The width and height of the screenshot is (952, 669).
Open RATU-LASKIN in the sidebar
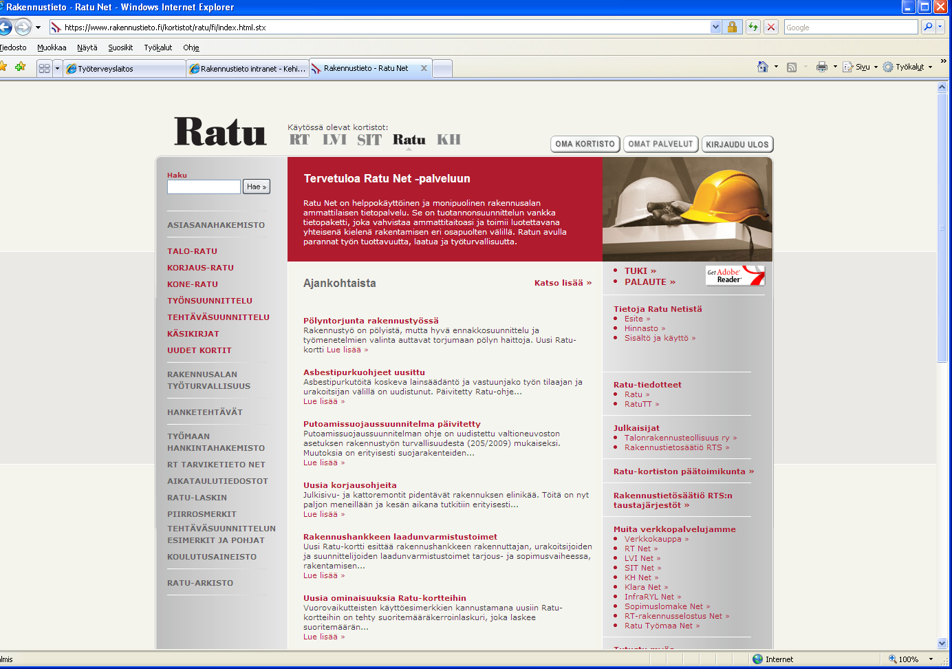[x=197, y=498]
